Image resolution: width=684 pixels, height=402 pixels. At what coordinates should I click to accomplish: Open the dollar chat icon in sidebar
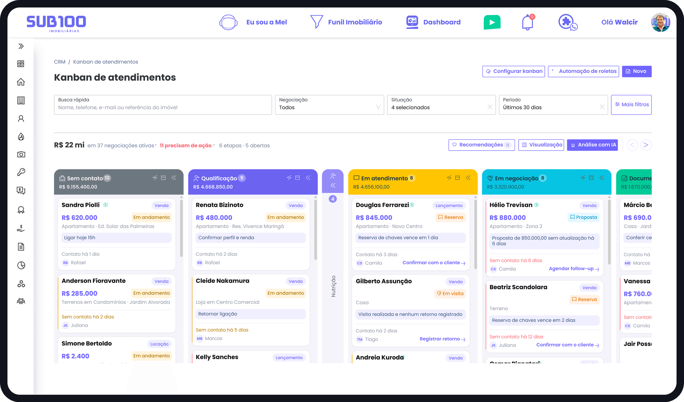pos(21,190)
